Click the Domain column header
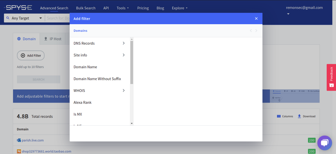 (x=23, y=129)
